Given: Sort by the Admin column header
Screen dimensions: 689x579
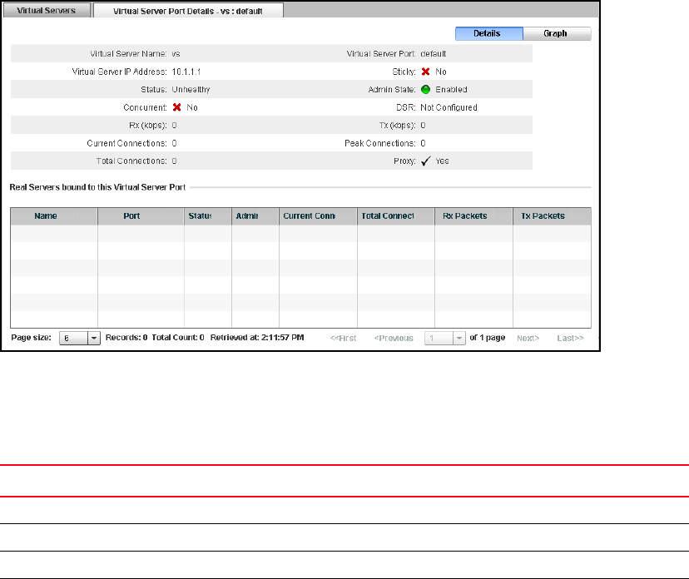Looking at the screenshot, I should pos(247,216).
